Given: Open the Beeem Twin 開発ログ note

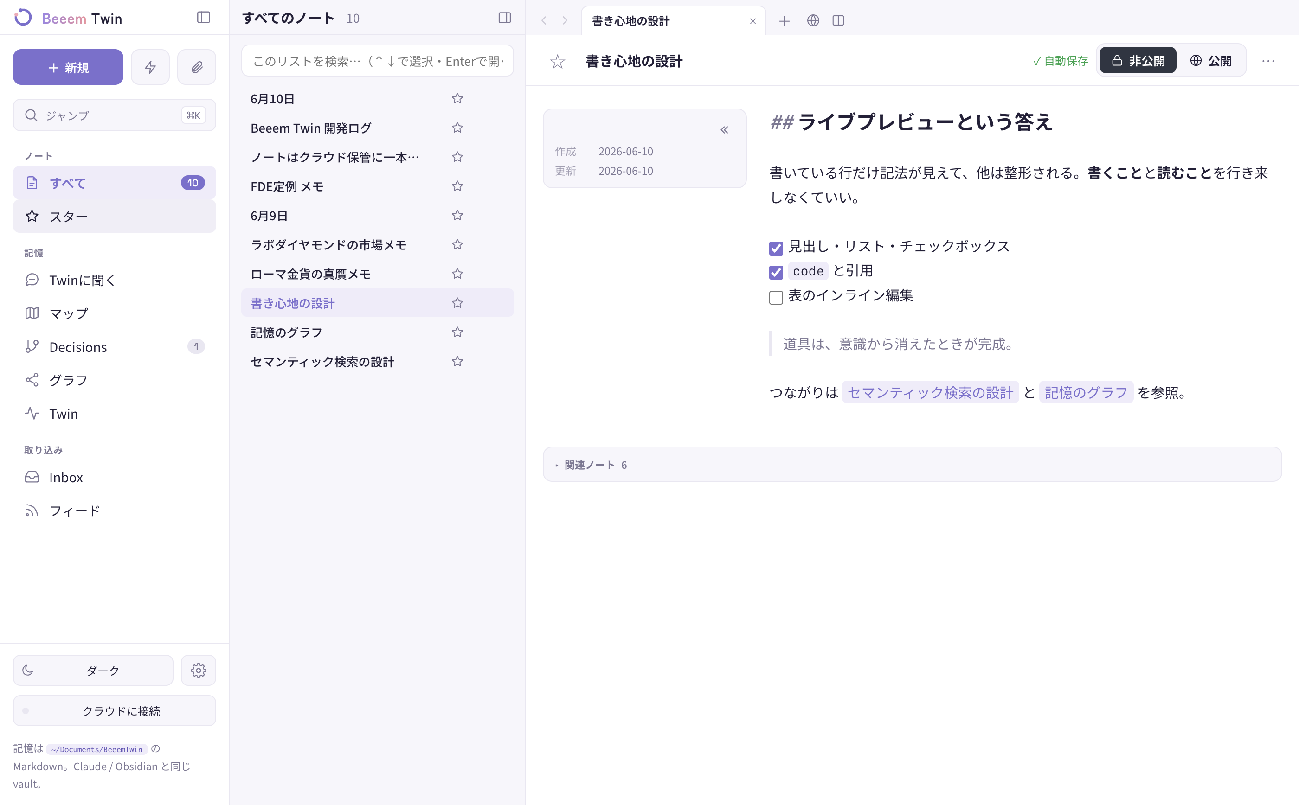Looking at the screenshot, I should click(377, 128).
